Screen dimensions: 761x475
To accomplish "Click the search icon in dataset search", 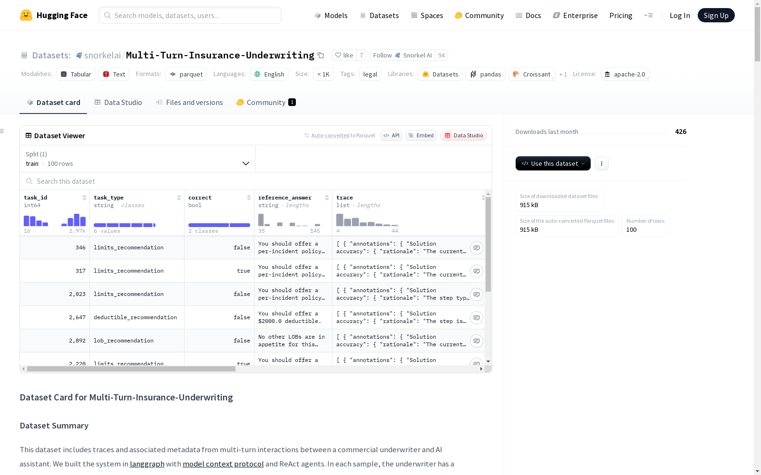I will click(x=29, y=181).
